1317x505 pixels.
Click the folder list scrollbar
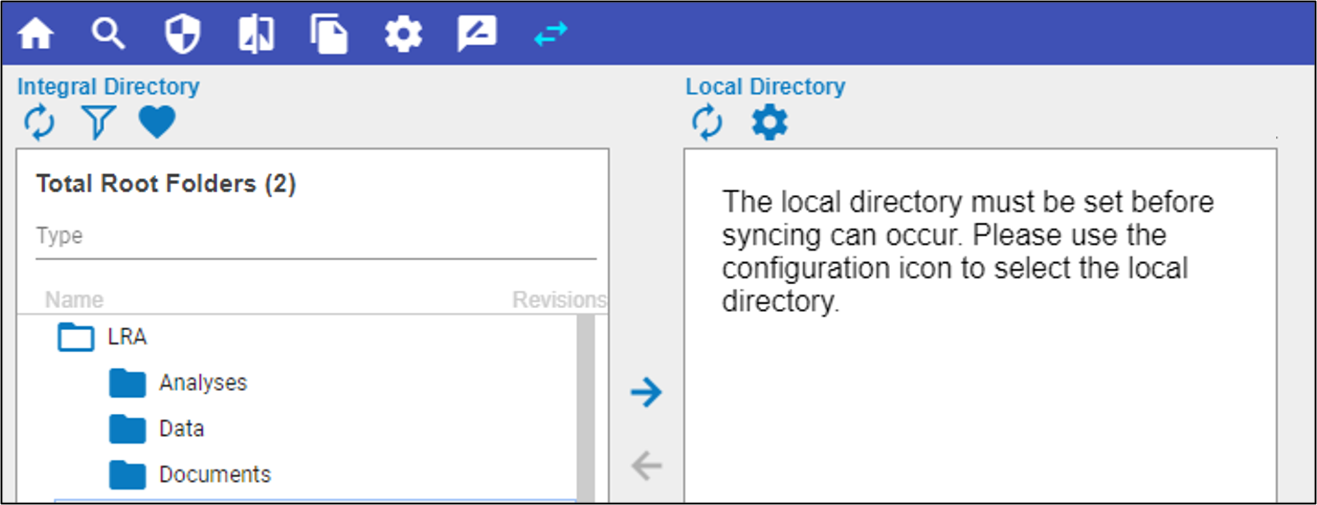(x=586, y=408)
